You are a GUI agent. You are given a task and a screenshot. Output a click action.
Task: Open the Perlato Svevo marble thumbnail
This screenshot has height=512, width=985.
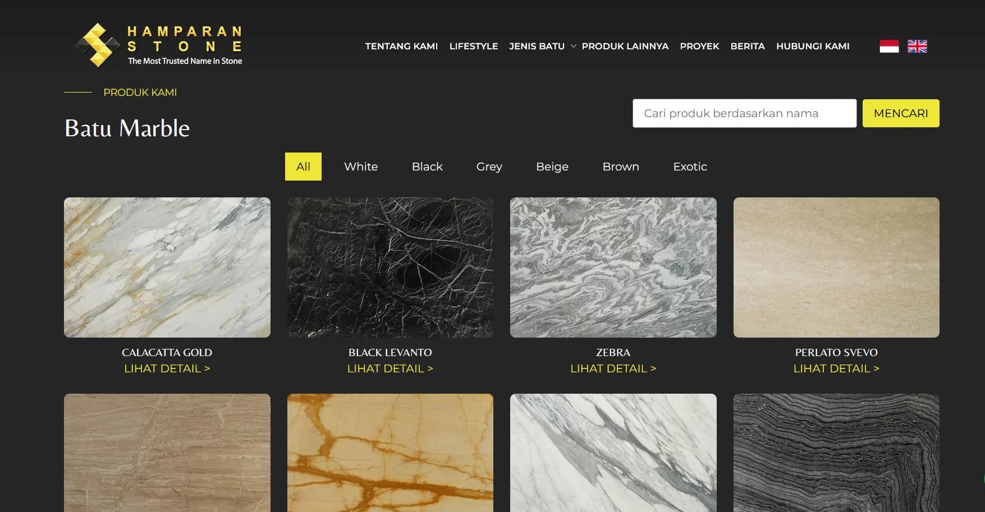click(x=836, y=267)
